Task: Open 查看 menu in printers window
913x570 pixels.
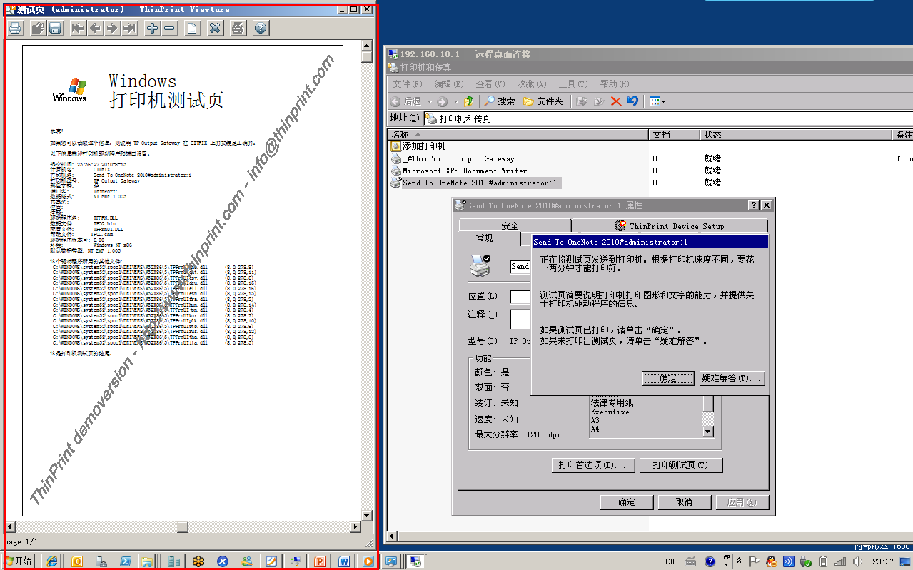Action: click(x=490, y=84)
